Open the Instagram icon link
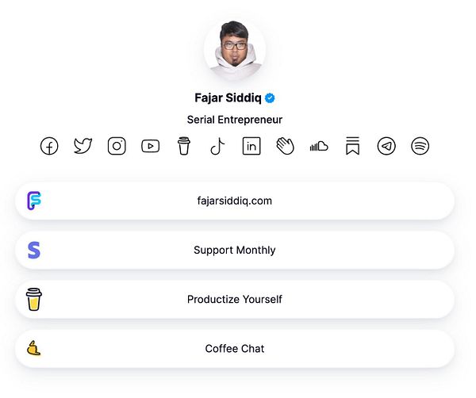 click(x=117, y=146)
